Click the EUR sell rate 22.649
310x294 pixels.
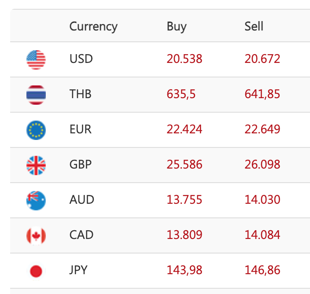point(262,129)
